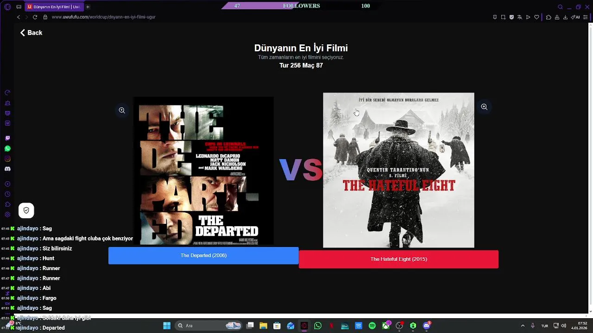Zoom The Hateful Eight poster with magnifier icon

tap(484, 107)
